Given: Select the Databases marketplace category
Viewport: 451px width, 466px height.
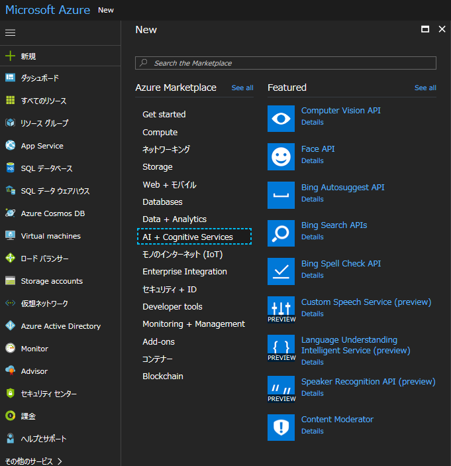Looking at the screenshot, I should pyautogui.click(x=162, y=202).
